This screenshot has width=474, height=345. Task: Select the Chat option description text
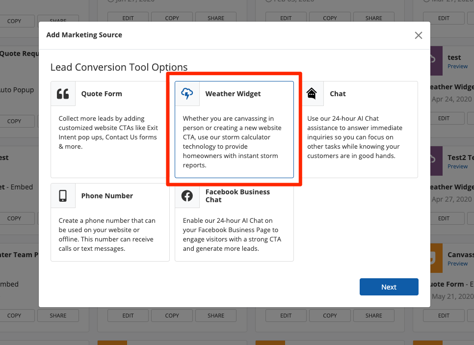point(355,137)
